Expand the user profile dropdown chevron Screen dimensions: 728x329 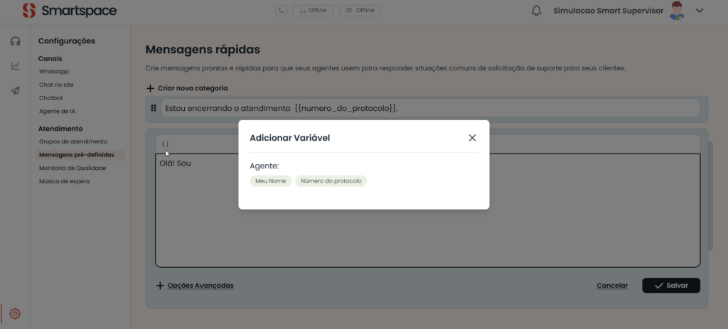tap(700, 11)
